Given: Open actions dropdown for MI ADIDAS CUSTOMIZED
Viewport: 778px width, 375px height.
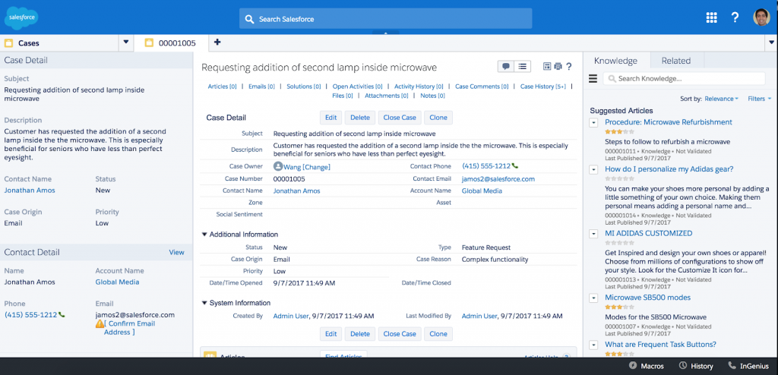Looking at the screenshot, I should [593, 234].
